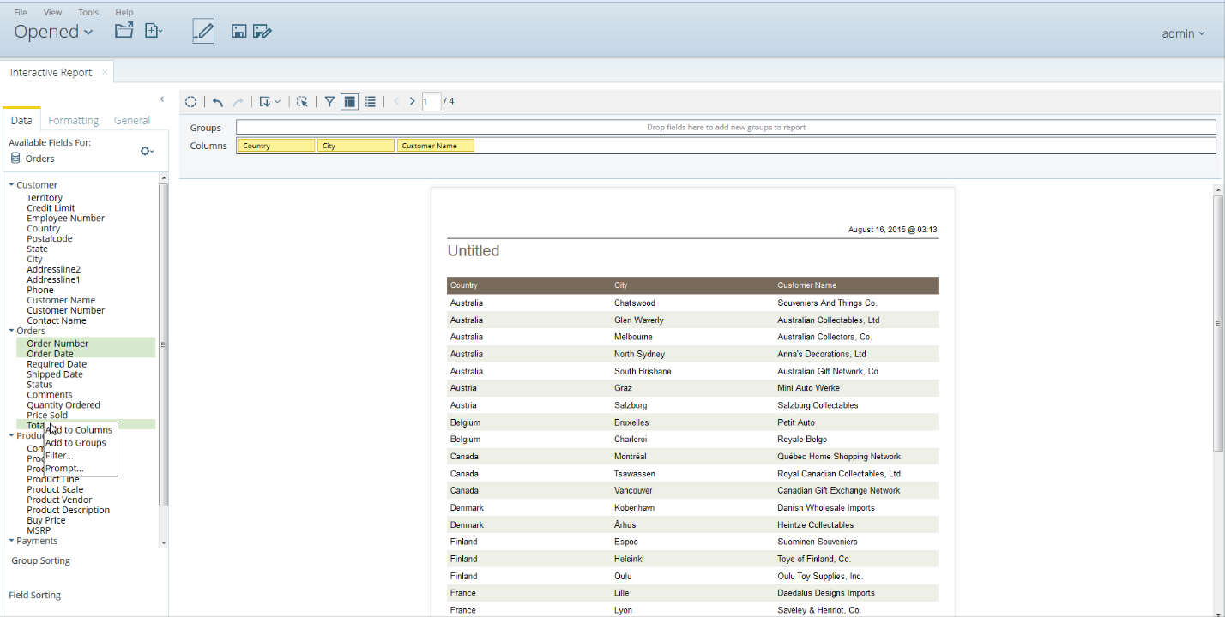The width and height of the screenshot is (1225, 617).
Task: Click the Undo arrow icon
Action: pos(218,101)
